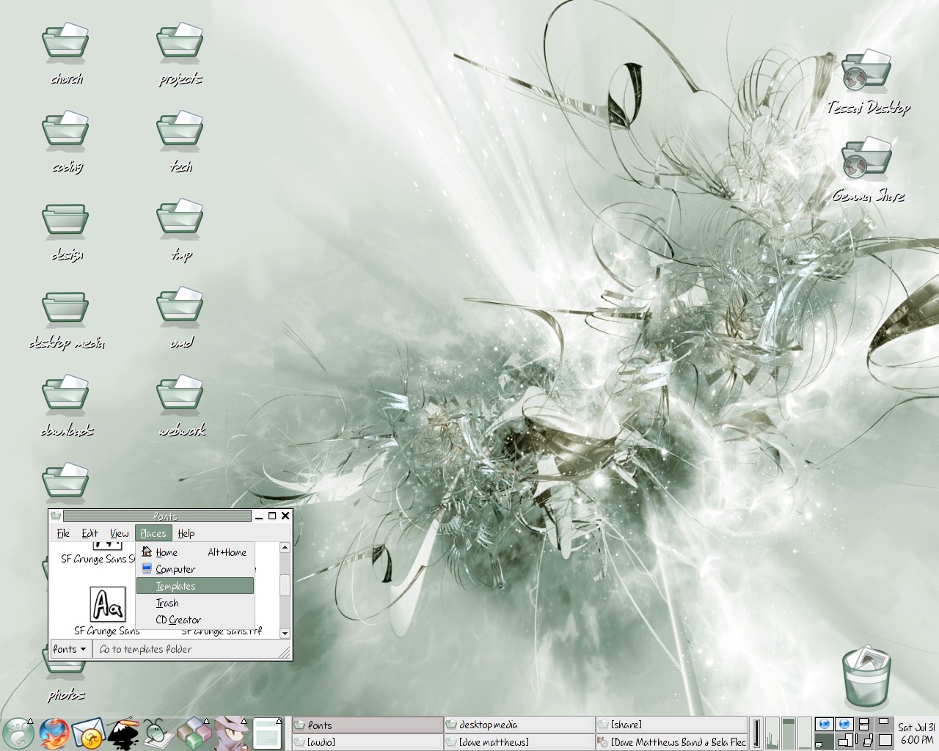The image size is (939, 751).
Task: Open the Help menu in fonts window
Action: (186, 533)
